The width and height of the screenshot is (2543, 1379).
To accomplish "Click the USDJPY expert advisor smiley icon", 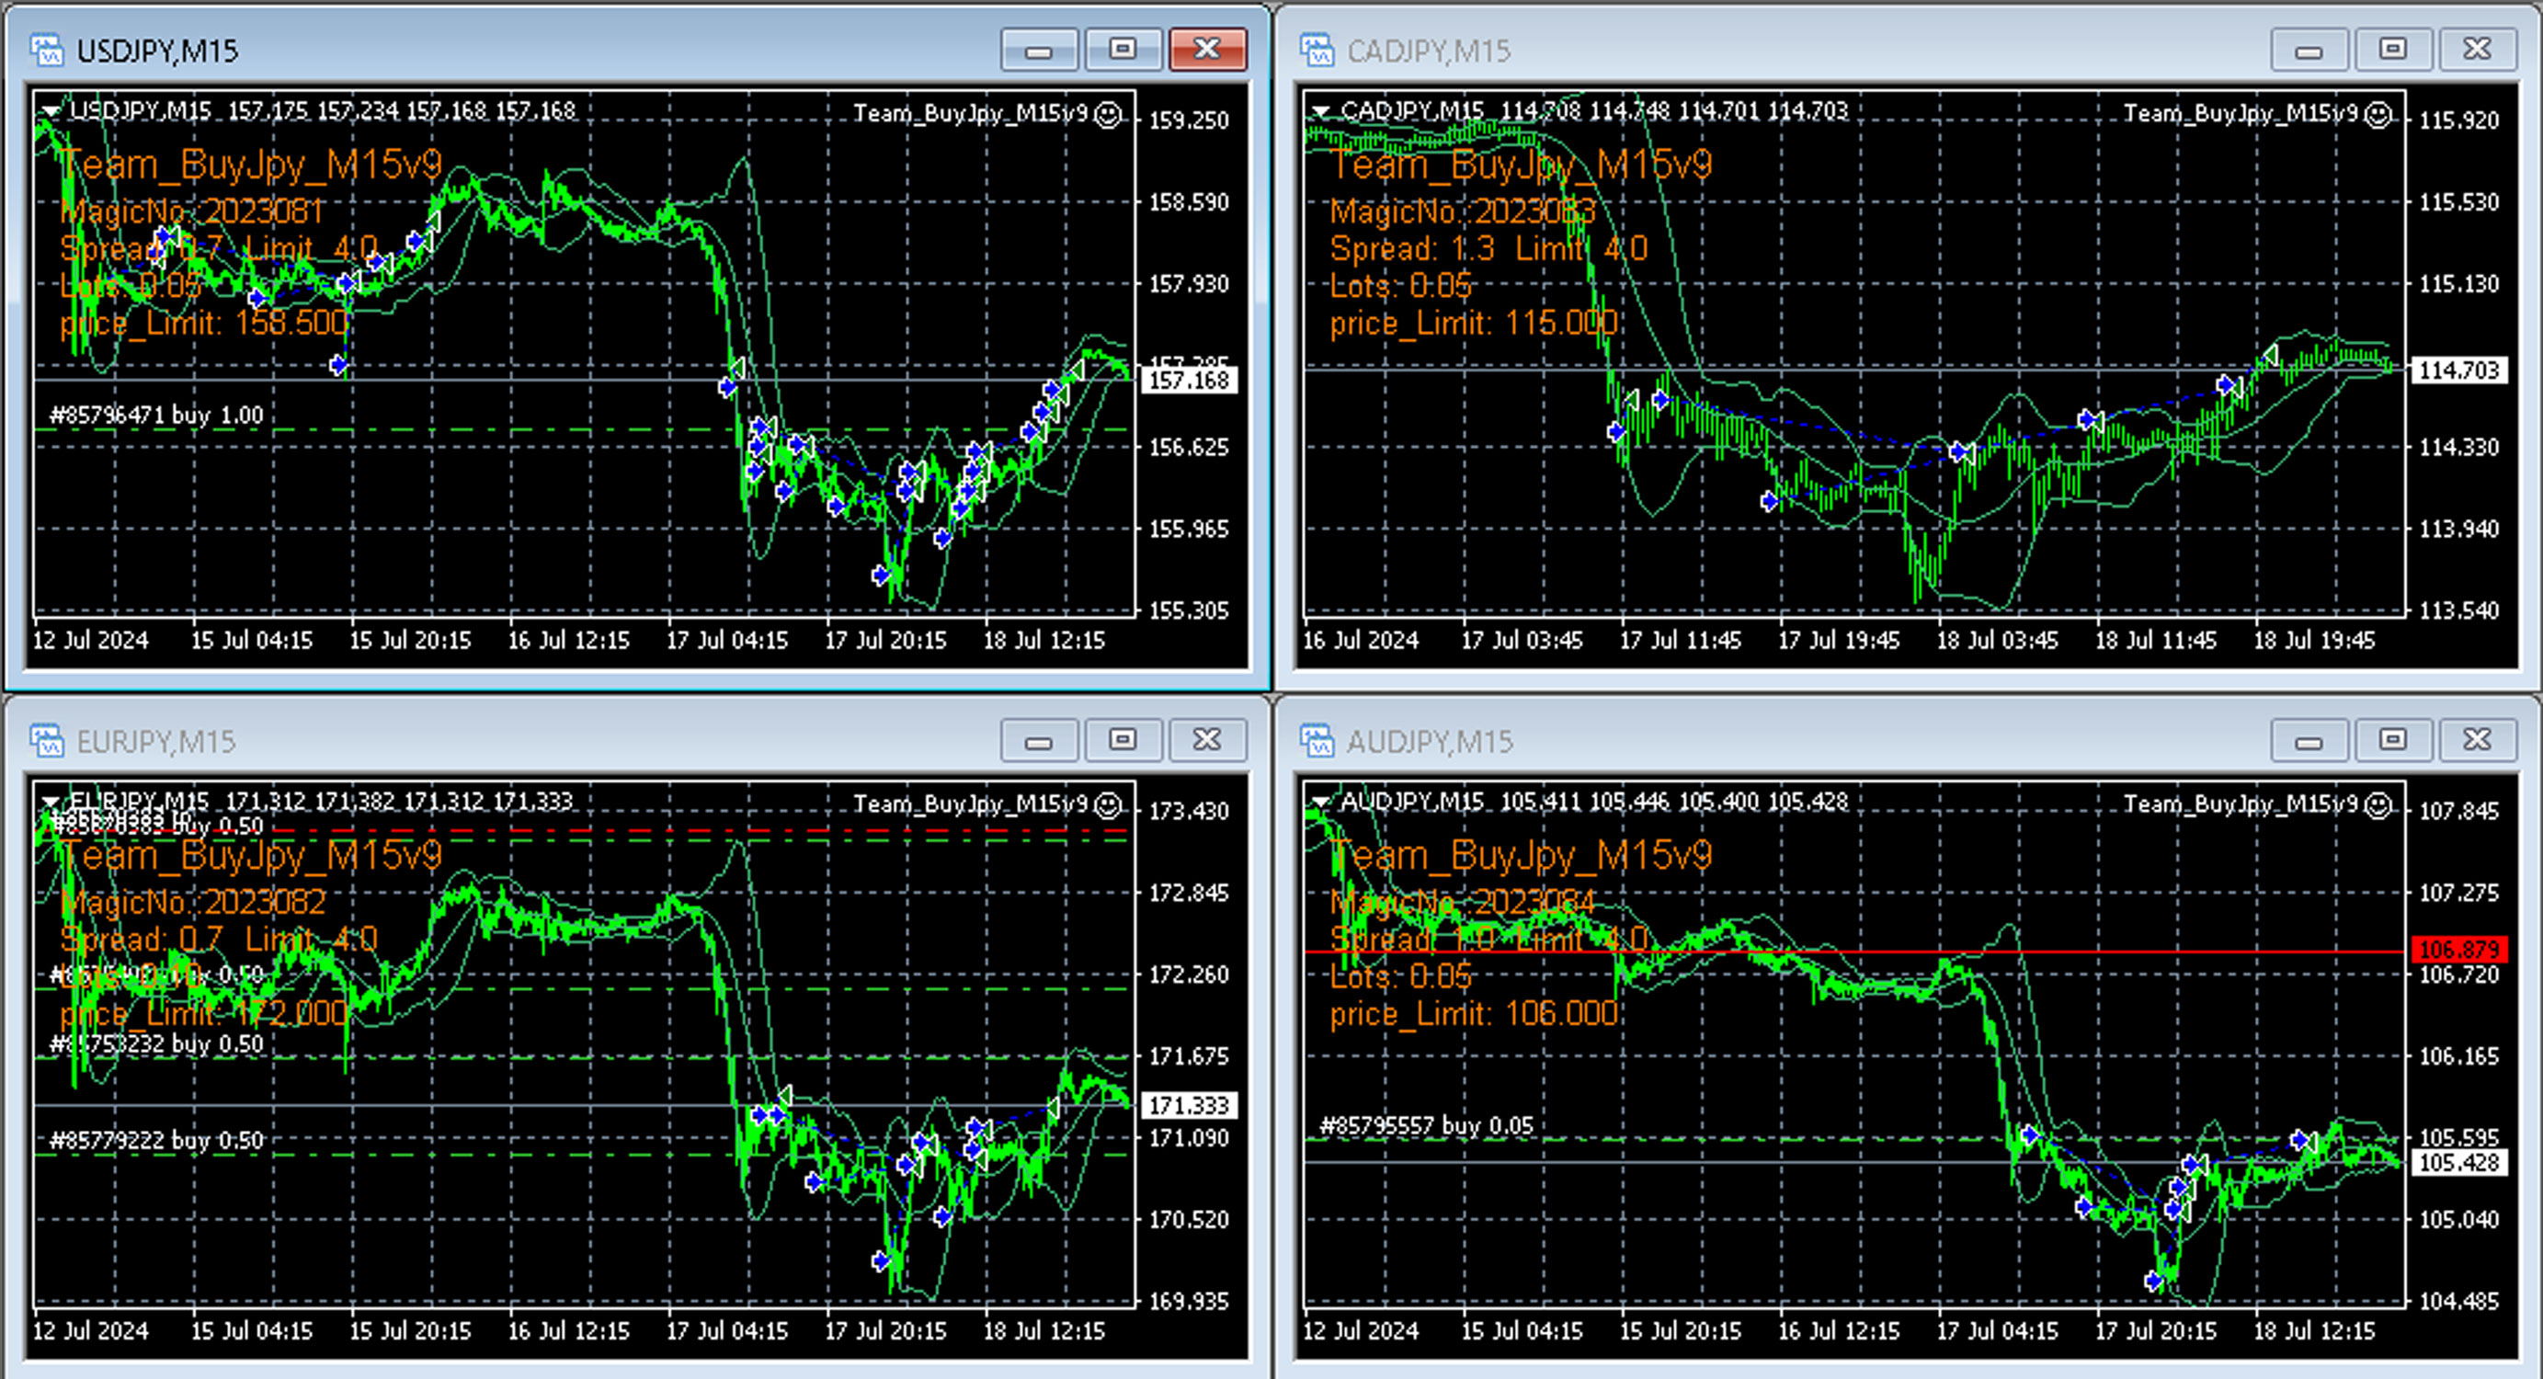I will pos(1110,115).
